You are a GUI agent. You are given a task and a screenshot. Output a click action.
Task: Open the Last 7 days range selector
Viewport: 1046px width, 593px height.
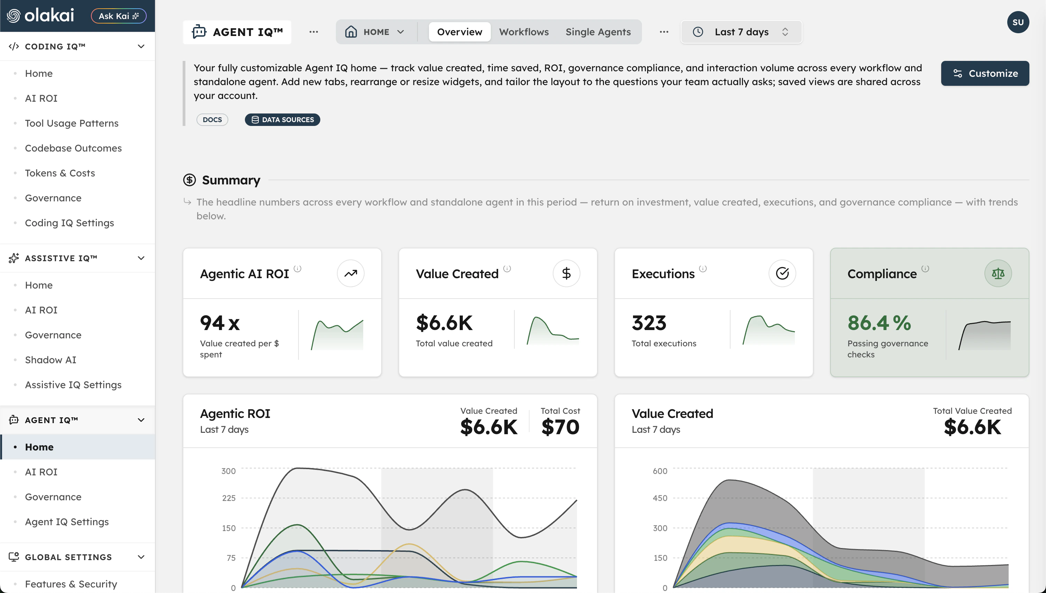click(x=742, y=32)
